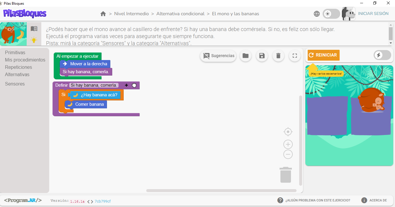
Task: Click the trash icon in workspace toolbar
Action: (x=278, y=56)
